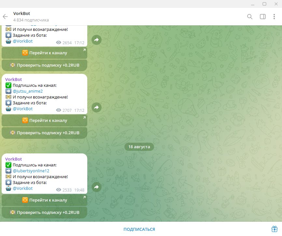
Task: Check subscription +0.2RUB under jutsu_anime2 post
Action: point(44,133)
